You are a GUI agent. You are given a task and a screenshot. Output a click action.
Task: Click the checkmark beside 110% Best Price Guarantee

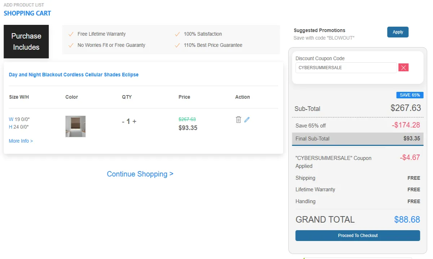177,45
